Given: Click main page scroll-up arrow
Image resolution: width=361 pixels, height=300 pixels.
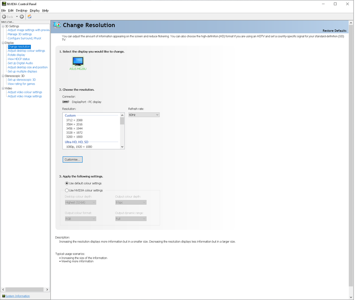Looking at the screenshot, I should [x=351, y=23].
